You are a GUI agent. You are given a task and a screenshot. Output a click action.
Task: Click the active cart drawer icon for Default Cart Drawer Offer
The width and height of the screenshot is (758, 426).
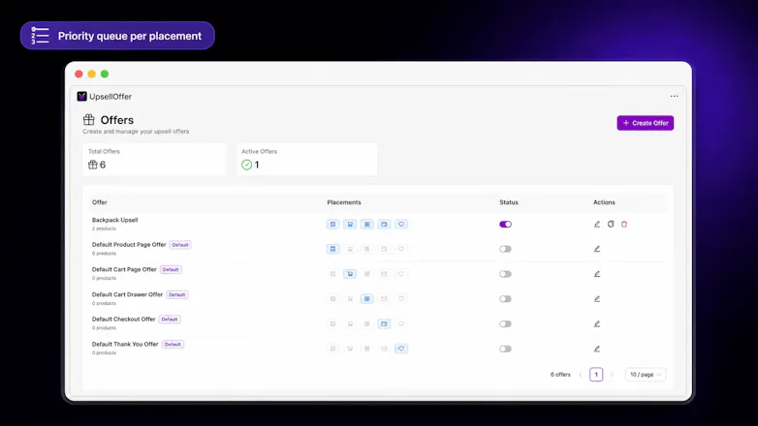point(367,299)
